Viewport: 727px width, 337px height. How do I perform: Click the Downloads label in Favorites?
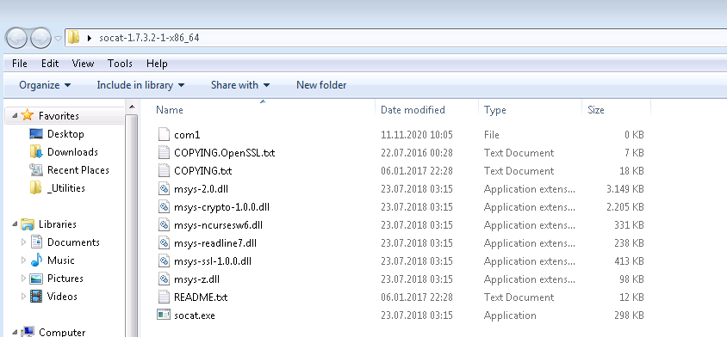(x=73, y=152)
